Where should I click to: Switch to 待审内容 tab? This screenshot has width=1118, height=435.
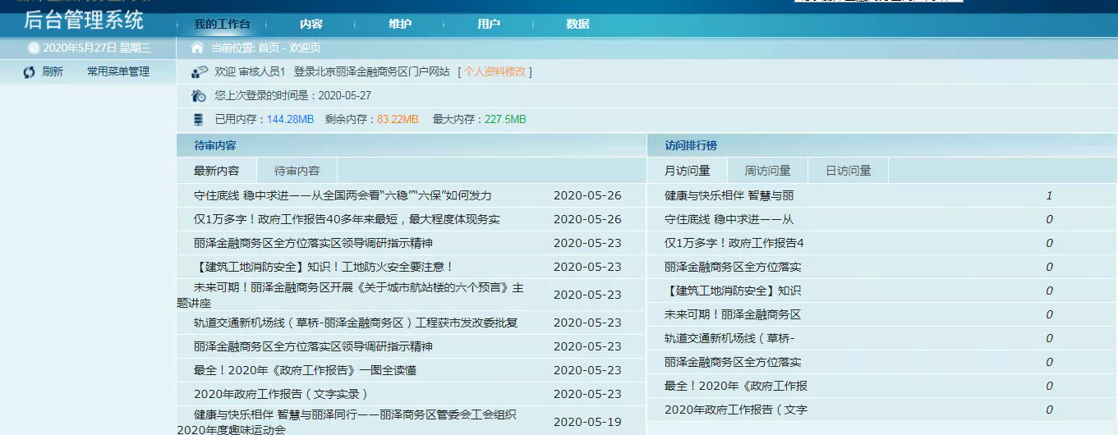click(x=297, y=171)
